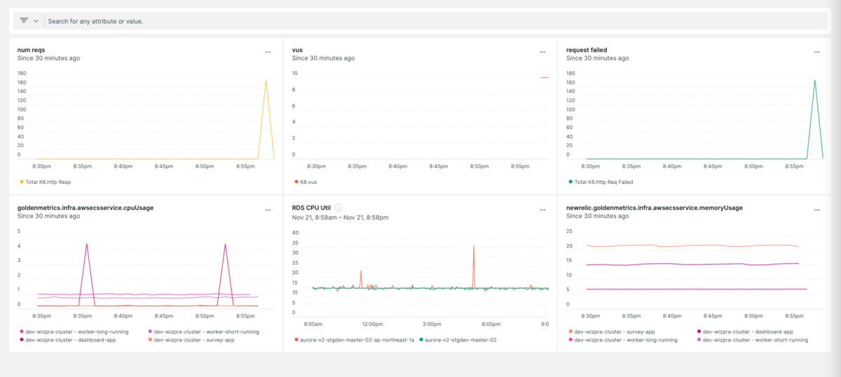Click the RDS CPU Util title
The width and height of the screenshot is (841, 377).
pos(312,208)
